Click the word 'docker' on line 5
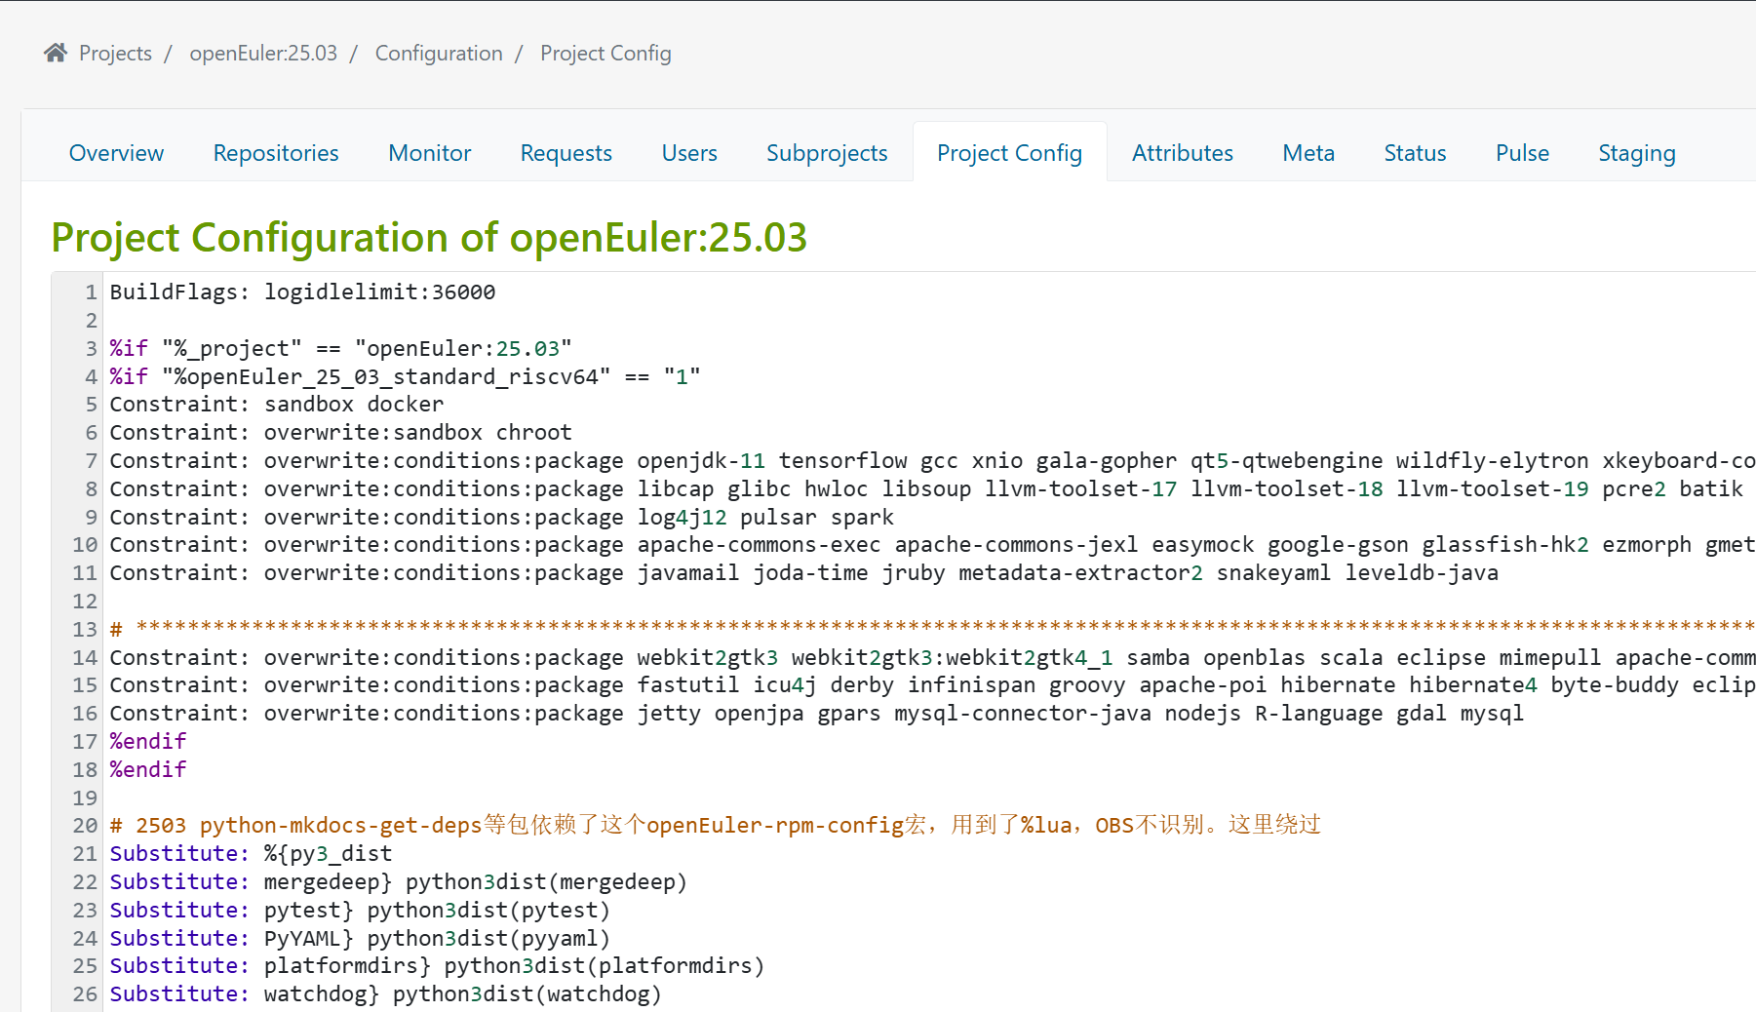 click(406, 405)
